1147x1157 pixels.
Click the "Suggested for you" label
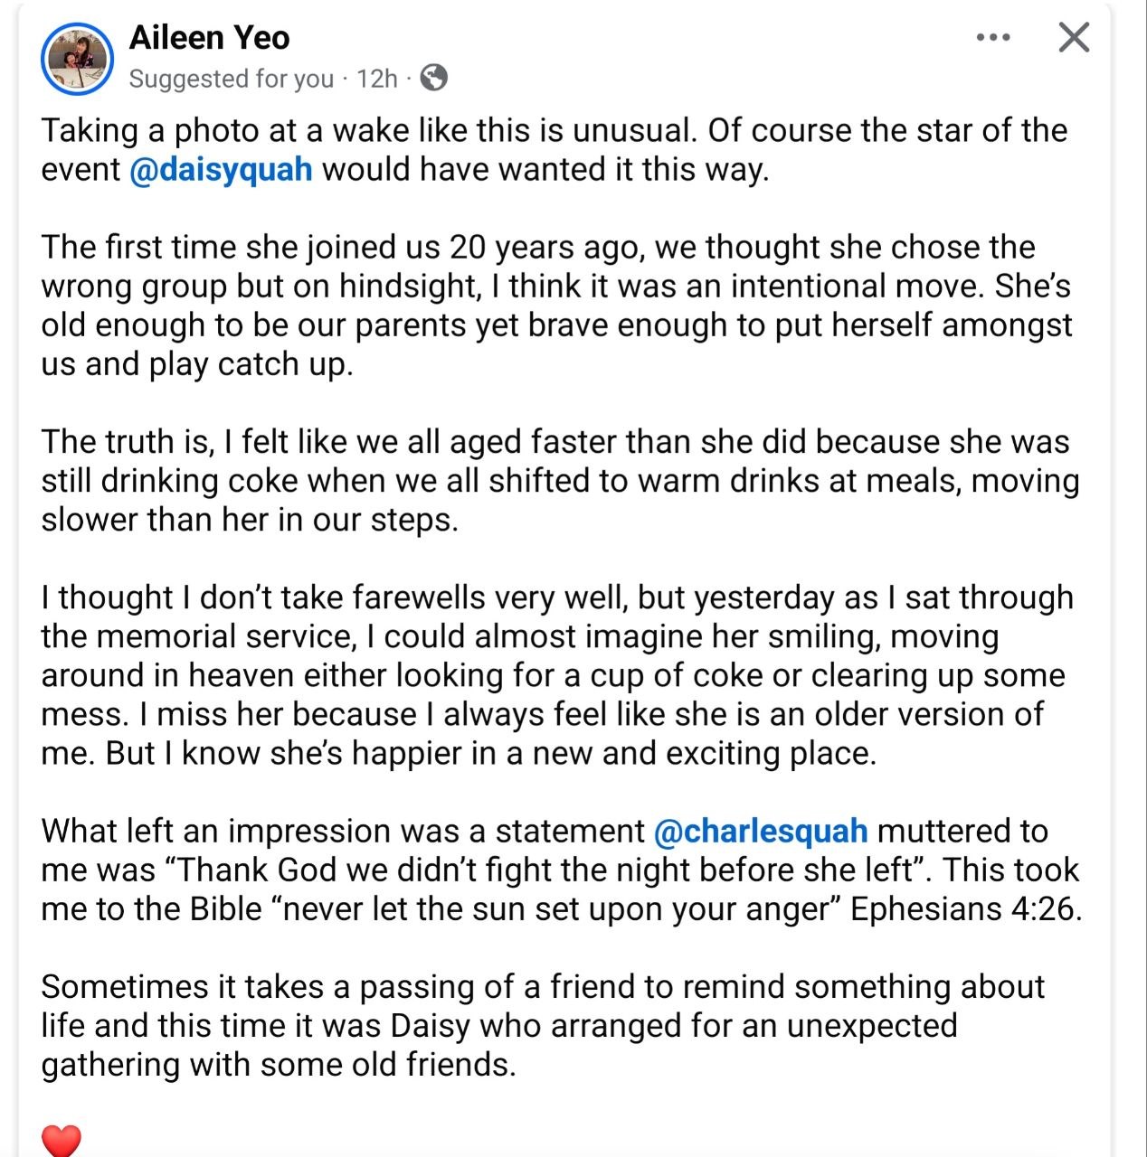(232, 79)
